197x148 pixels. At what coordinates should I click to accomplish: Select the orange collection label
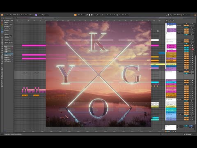click(2, 24)
